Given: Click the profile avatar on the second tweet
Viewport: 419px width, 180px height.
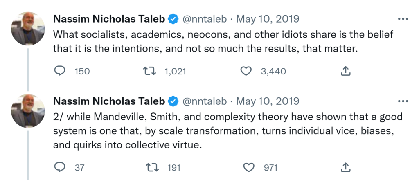Looking at the screenshot, I should 28,111.
